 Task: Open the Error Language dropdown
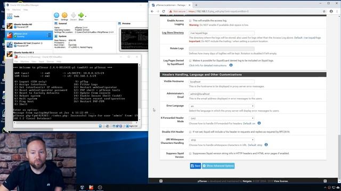[x=222, y=106]
